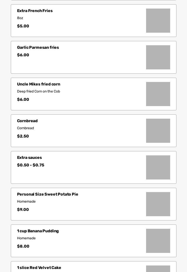The width and height of the screenshot is (187, 272).
Task: Select Personal Size Sweet Potato Pie title
Action: tap(47, 194)
